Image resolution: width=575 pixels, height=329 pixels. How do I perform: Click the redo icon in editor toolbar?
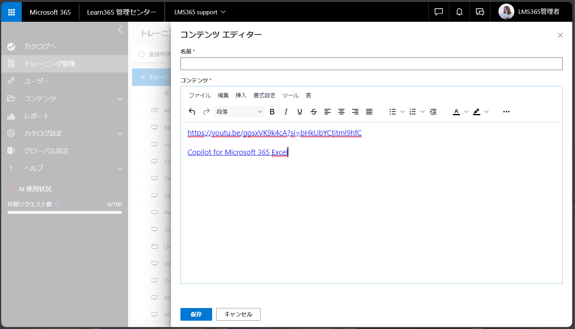[206, 112]
